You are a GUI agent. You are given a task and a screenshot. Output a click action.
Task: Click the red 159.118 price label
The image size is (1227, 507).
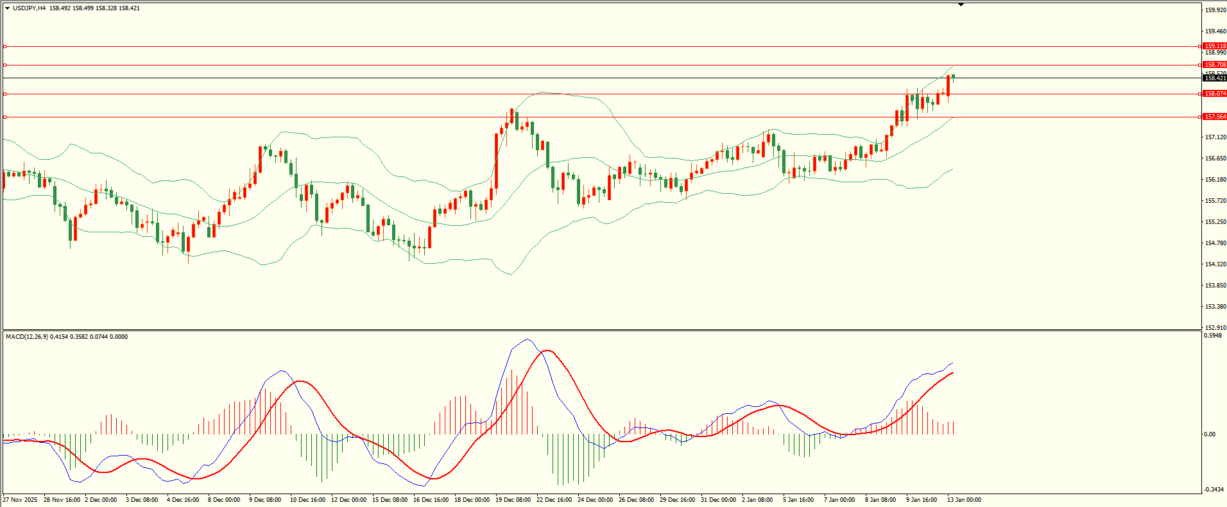pos(1215,46)
